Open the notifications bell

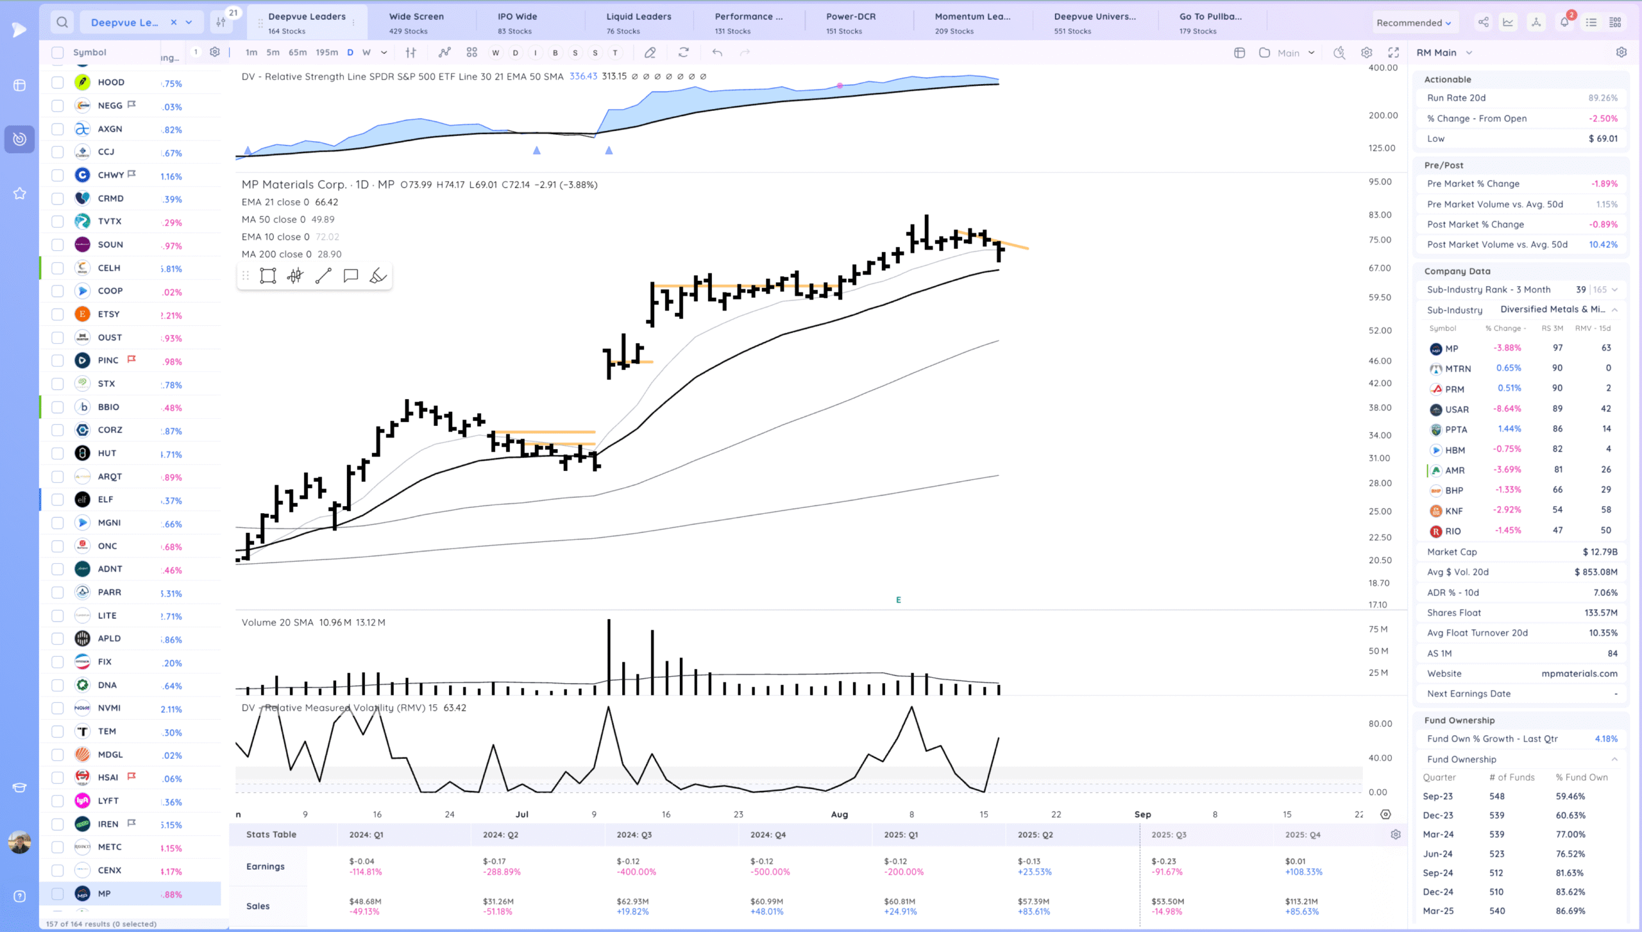point(1564,22)
